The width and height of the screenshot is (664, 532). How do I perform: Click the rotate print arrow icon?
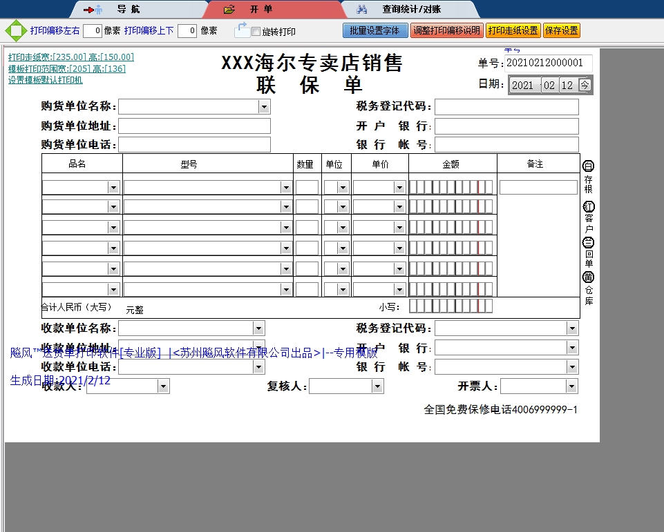[241, 30]
